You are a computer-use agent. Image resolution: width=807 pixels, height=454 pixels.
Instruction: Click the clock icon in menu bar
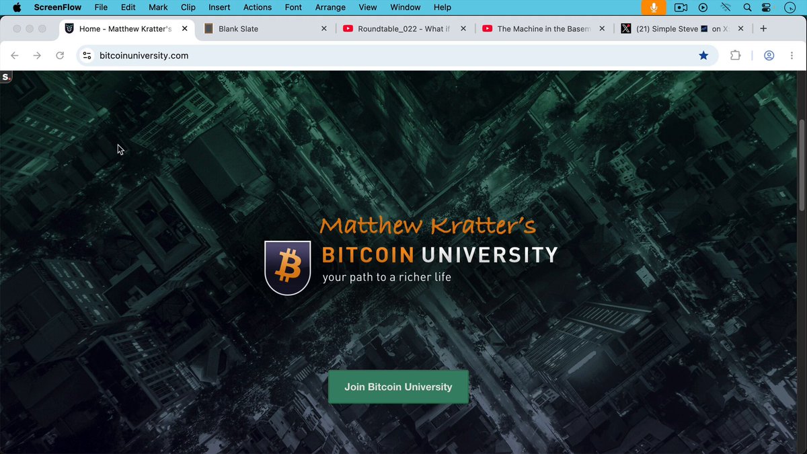click(x=790, y=7)
